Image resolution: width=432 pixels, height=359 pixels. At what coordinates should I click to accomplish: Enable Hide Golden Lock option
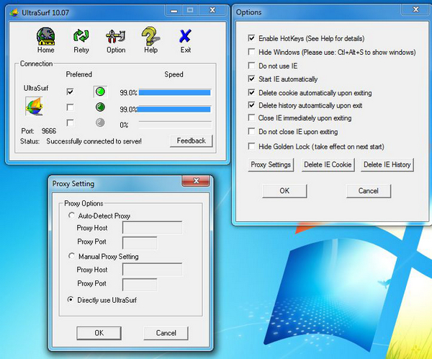(251, 146)
